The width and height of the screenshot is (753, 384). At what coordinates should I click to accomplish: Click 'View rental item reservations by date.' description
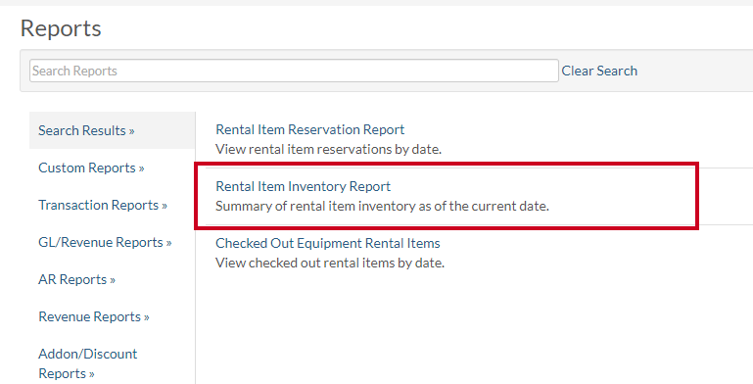[328, 149]
